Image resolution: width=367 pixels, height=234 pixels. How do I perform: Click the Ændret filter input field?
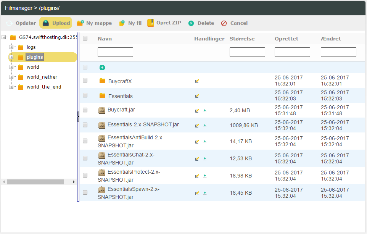point(338,52)
